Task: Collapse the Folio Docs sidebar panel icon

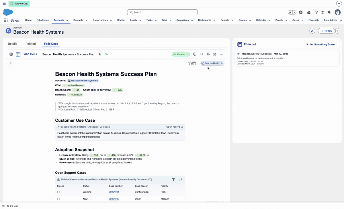Action: [x=11, y=54]
